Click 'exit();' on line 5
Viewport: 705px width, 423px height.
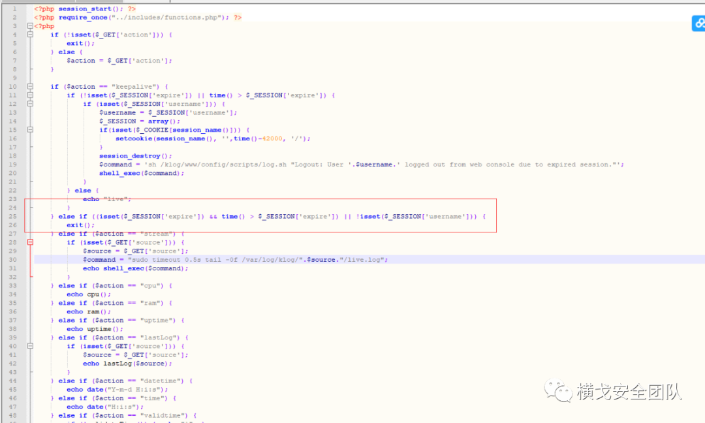[x=80, y=43]
